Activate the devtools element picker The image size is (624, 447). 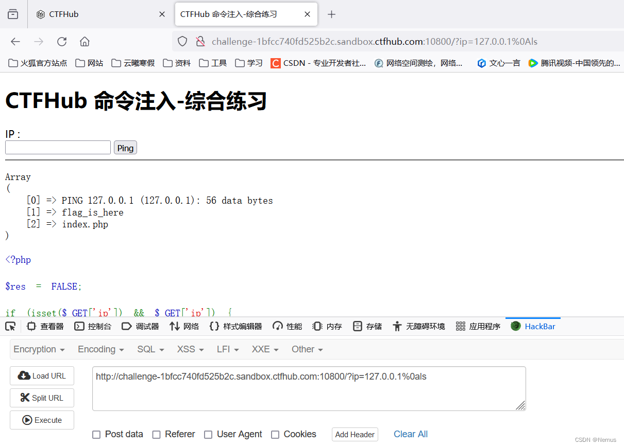10,326
